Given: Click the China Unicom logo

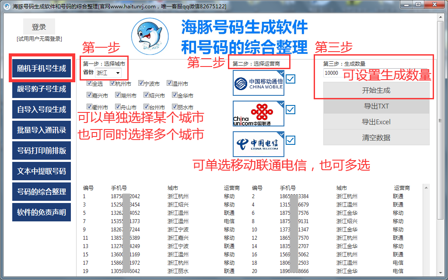Looking at the screenshot, I should tap(258, 114).
